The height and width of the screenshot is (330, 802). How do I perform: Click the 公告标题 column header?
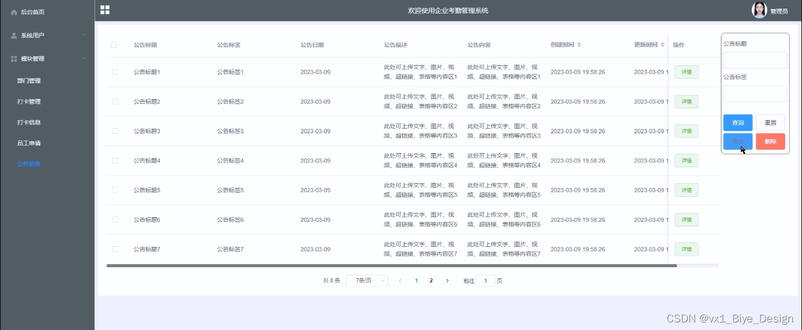[x=145, y=45]
